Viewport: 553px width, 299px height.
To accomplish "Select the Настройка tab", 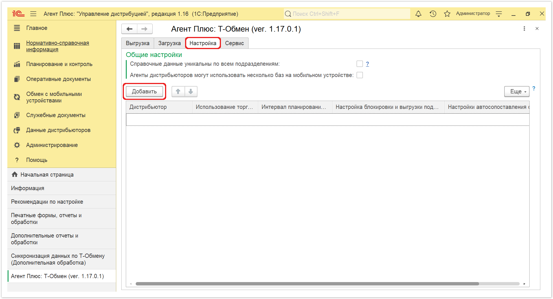I will click(203, 43).
